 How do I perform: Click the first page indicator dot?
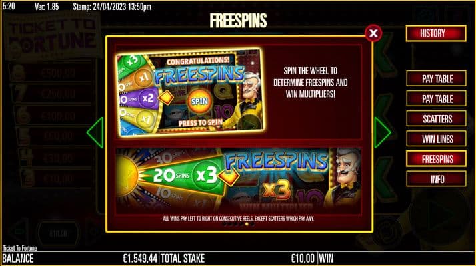[225, 225]
